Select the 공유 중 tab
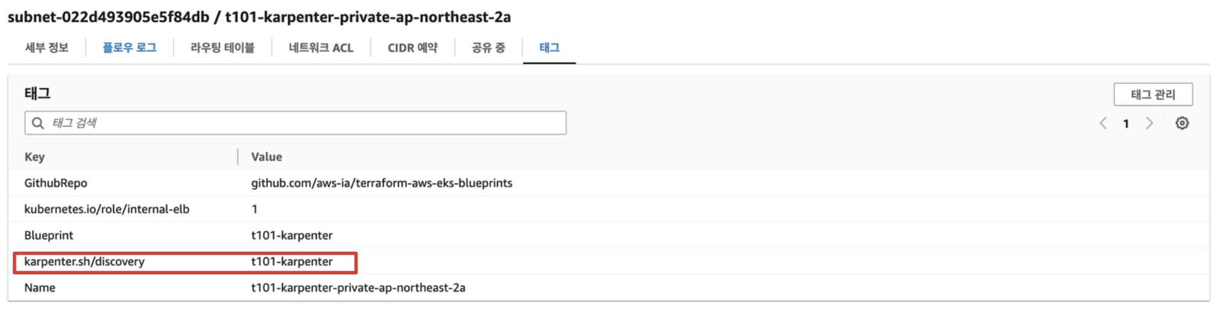Image resolution: width=1232 pixels, height=310 pixels. tap(488, 48)
